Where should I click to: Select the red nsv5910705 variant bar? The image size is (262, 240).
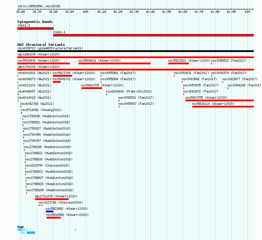92,88
